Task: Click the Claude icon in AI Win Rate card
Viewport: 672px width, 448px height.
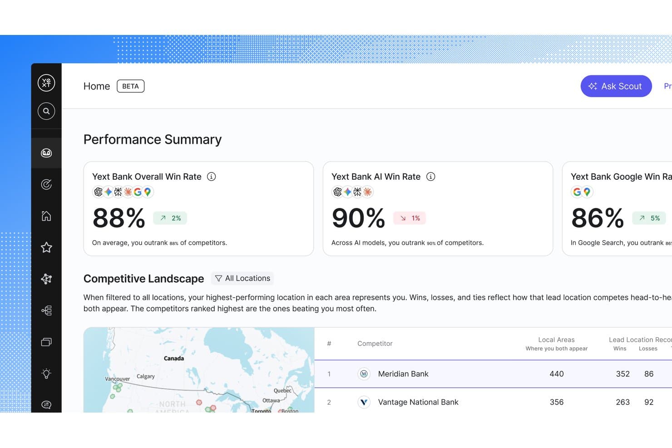Action: pos(368,192)
